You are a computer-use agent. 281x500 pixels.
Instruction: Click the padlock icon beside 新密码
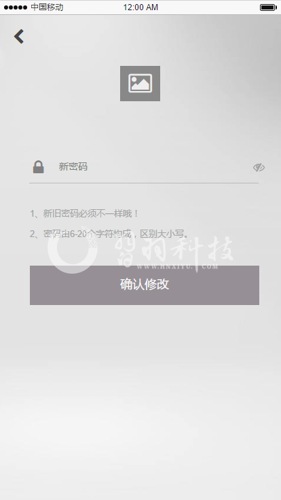coord(38,166)
